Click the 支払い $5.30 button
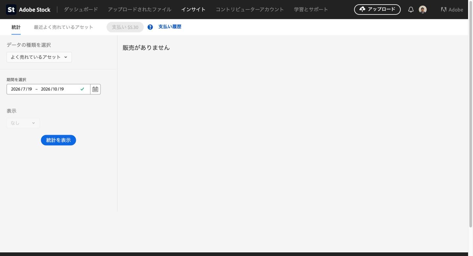 (125, 27)
